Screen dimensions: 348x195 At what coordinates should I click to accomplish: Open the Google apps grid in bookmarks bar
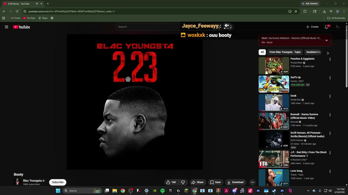click(x=4, y=18)
